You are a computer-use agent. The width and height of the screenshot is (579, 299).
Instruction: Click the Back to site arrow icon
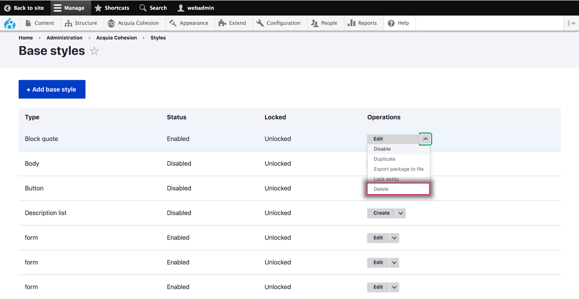click(7, 8)
